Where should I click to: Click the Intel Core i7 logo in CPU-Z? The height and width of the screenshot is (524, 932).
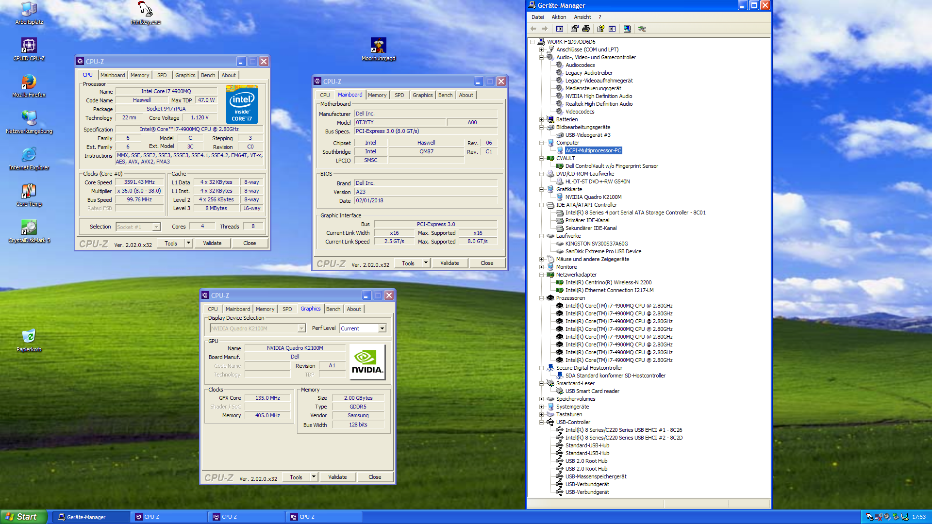point(242,104)
